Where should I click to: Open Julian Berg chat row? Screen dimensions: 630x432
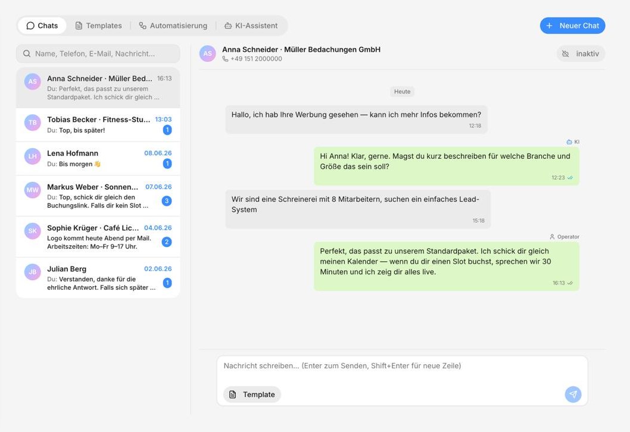click(98, 277)
